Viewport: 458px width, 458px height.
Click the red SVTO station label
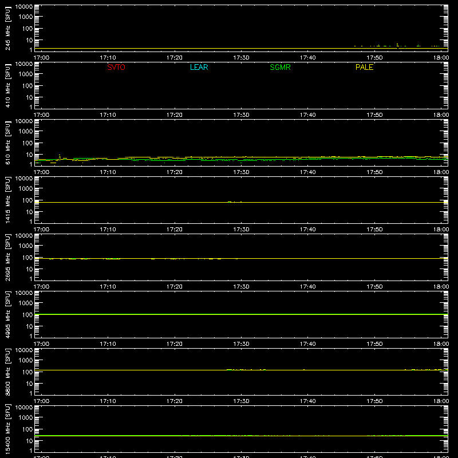116,67
